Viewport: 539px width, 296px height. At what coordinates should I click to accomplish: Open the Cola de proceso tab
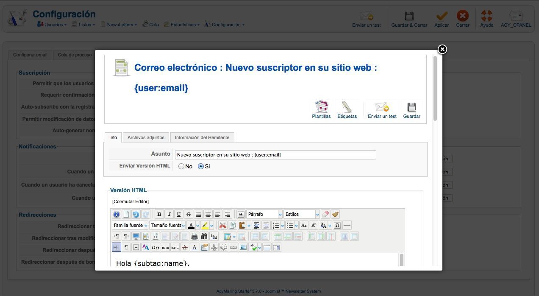(75, 55)
